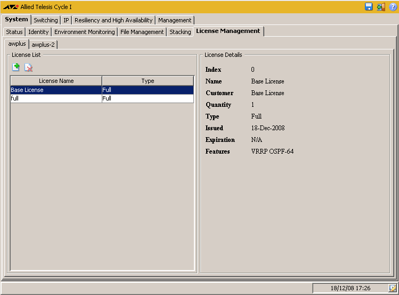
Task: Sort by License Name column header
Action: [56, 81]
